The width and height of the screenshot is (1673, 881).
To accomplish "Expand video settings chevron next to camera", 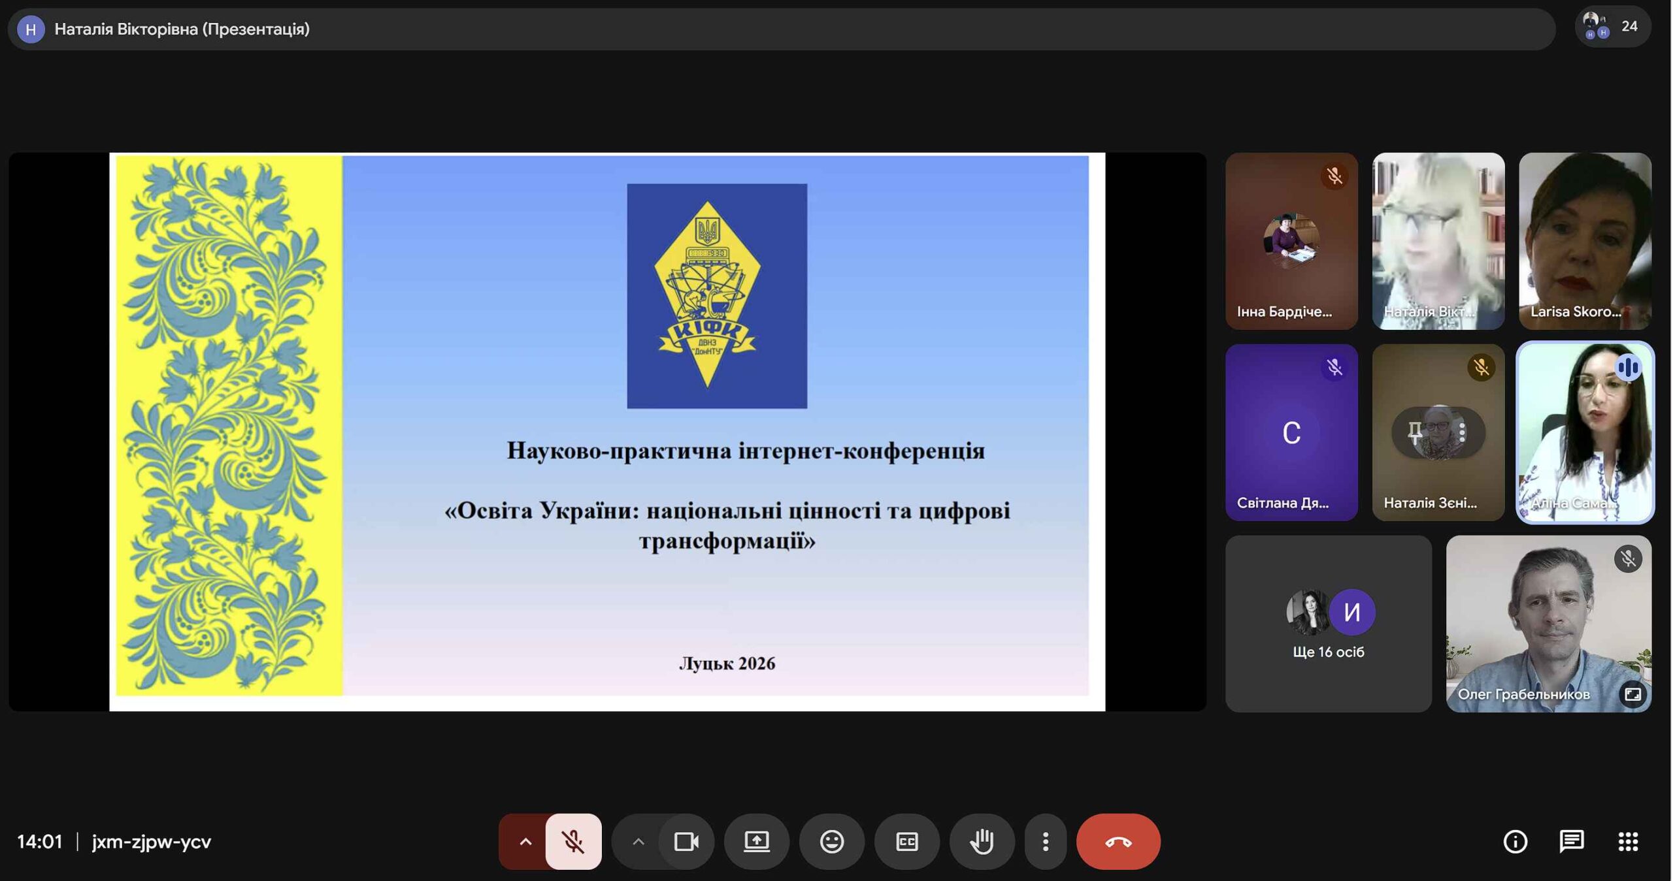I will coord(638,841).
